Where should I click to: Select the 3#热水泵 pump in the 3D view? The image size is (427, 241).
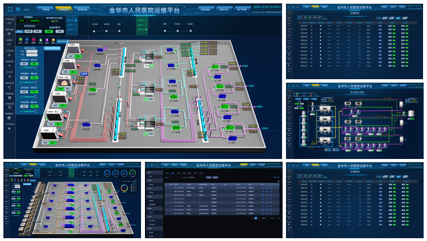click(97, 66)
